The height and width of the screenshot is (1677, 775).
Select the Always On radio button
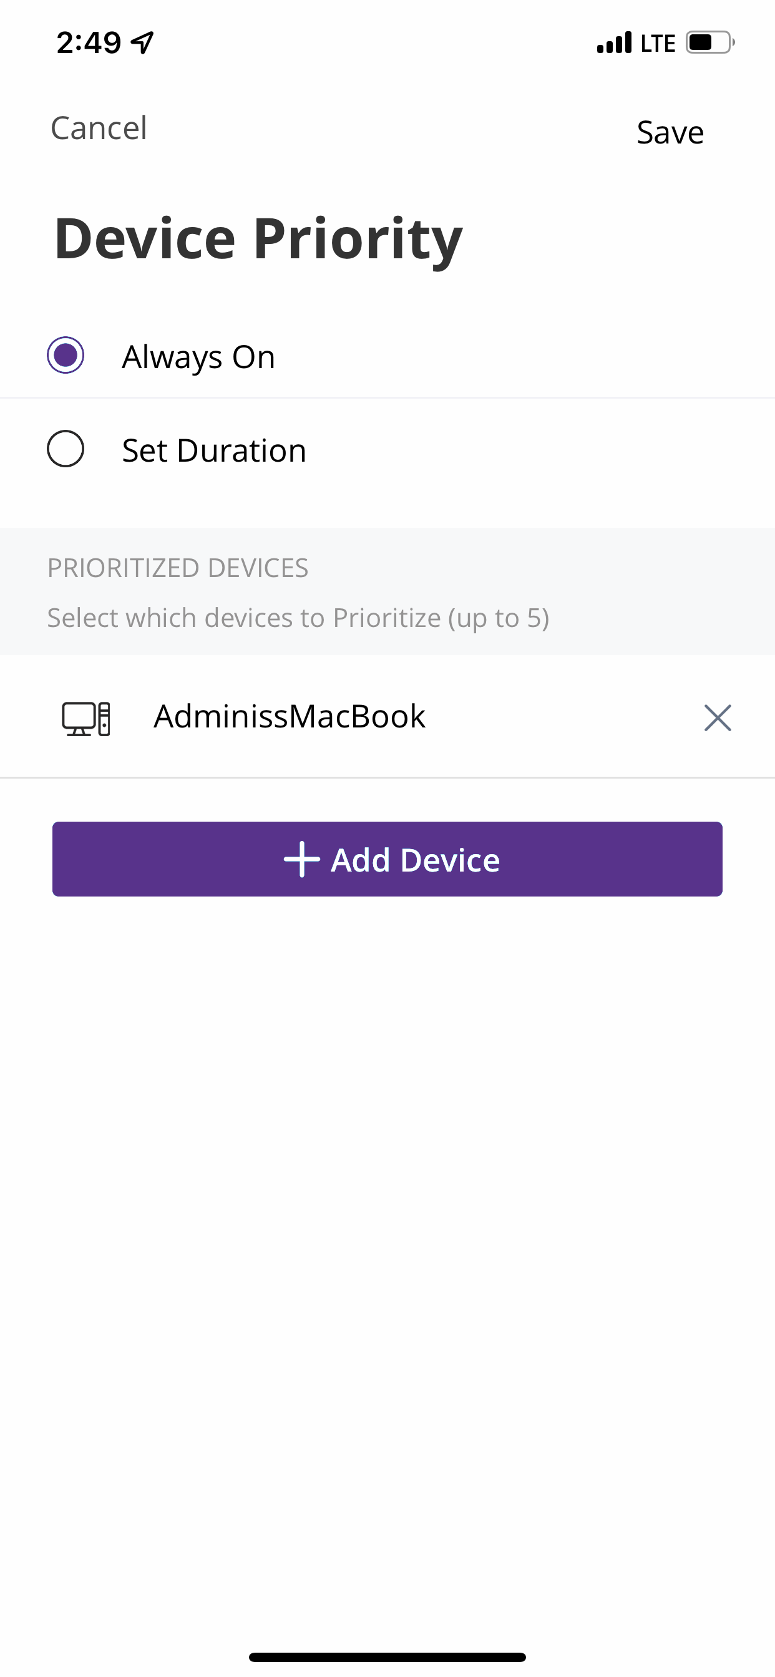tap(66, 355)
